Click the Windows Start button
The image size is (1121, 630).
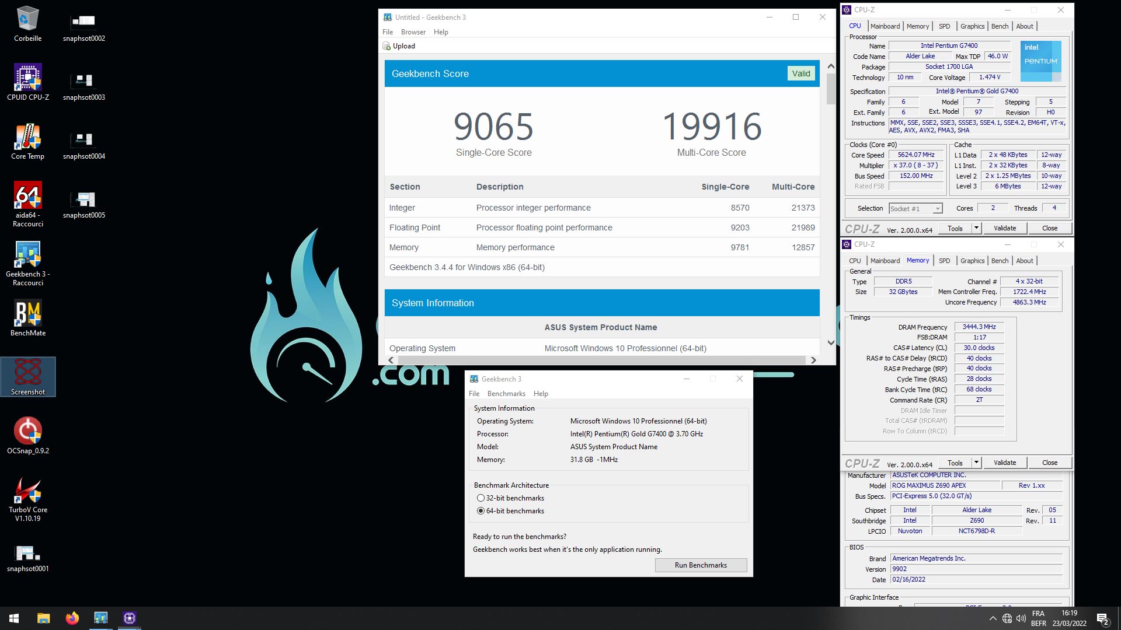(14, 618)
